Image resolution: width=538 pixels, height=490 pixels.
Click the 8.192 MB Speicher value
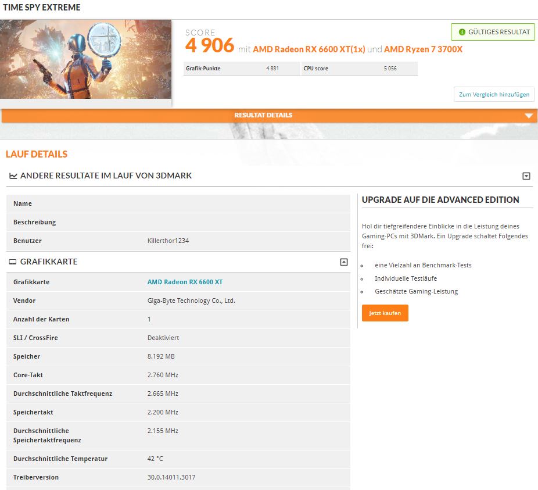click(161, 356)
